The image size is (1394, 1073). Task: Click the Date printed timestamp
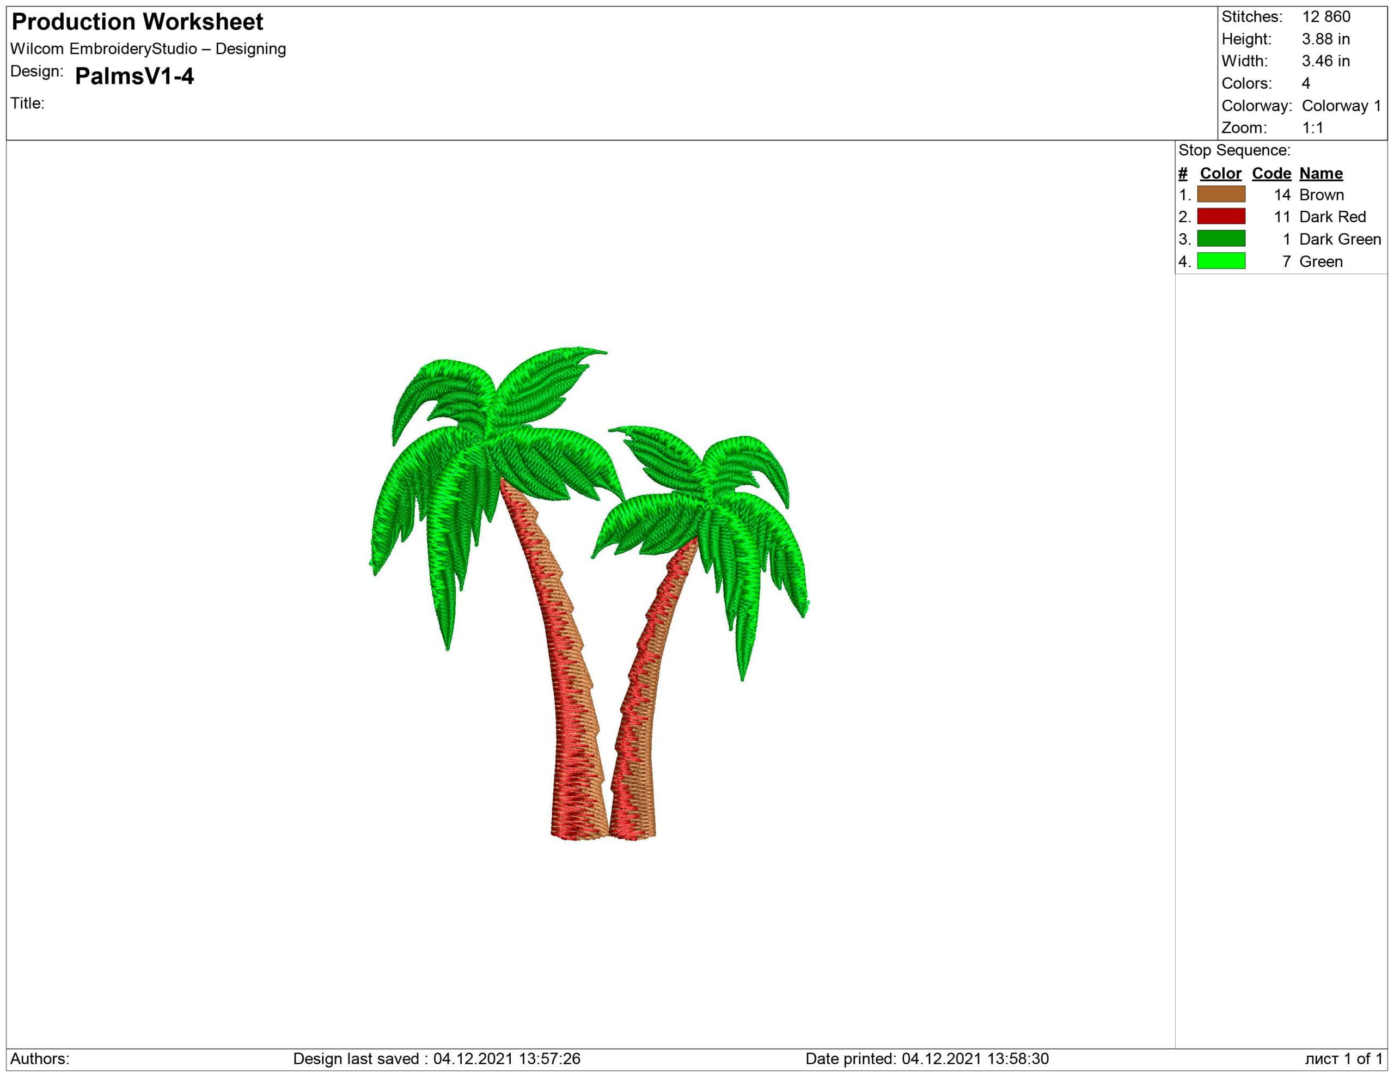pyautogui.click(x=927, y=1058)
